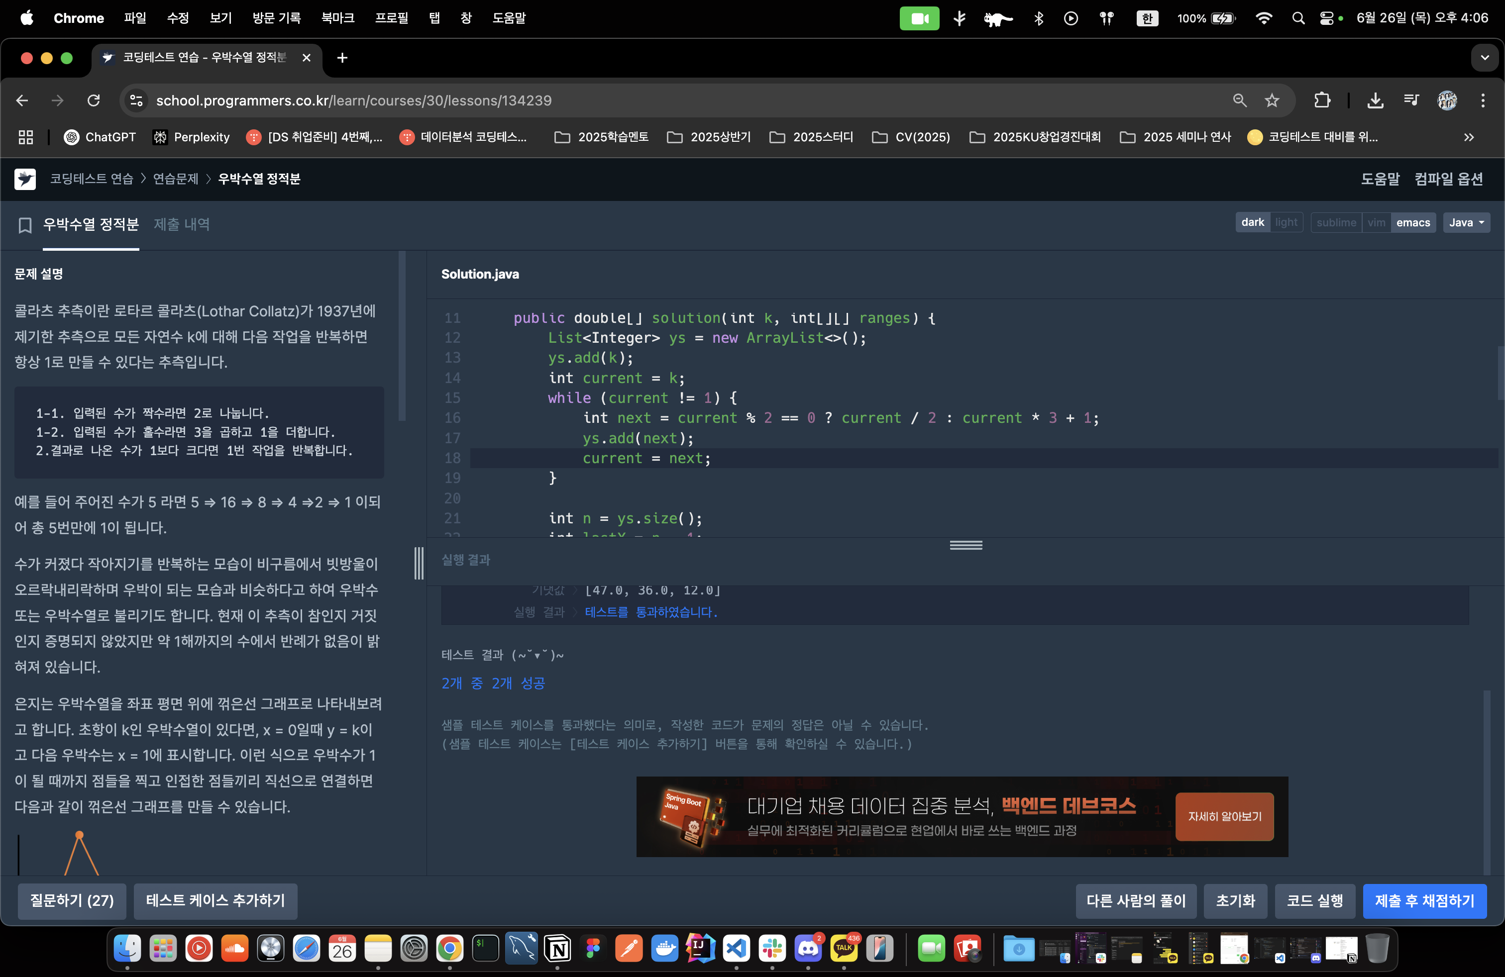Open Notion from the dock
This screenshot has width=1505, height=977.
[x=557, y=948]
